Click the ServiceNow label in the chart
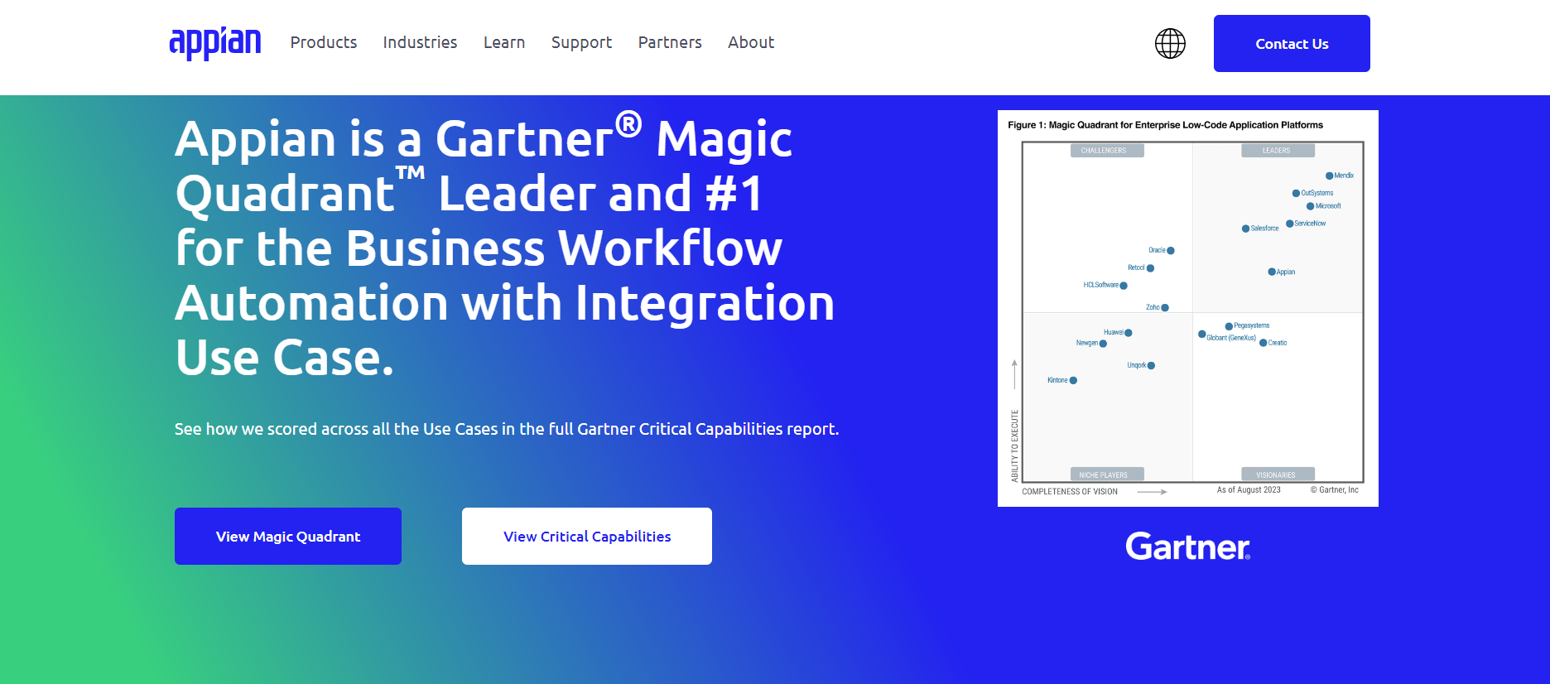1550x684 pixels. [1310, 224]
